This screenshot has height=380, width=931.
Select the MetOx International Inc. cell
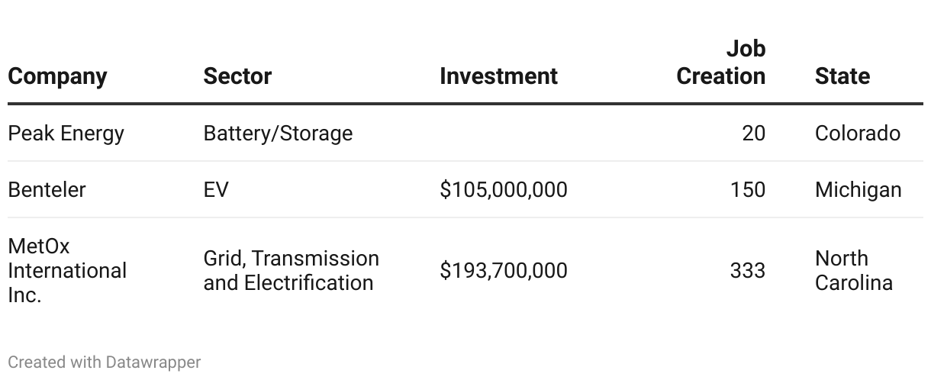[x=67, y=271]
